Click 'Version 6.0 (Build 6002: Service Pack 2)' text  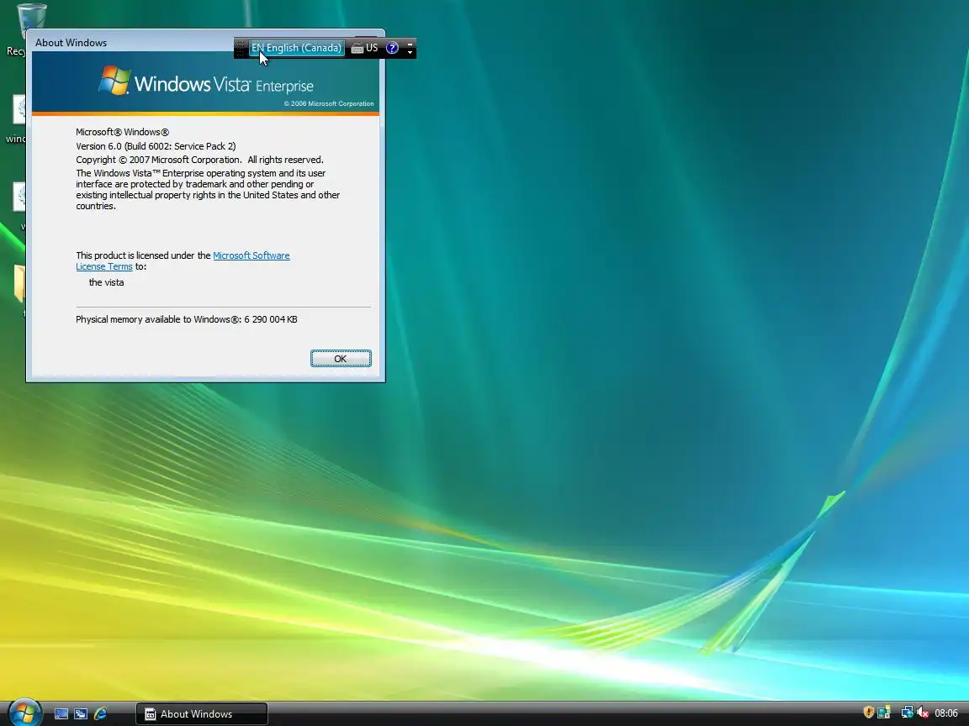tap(156, 146)
